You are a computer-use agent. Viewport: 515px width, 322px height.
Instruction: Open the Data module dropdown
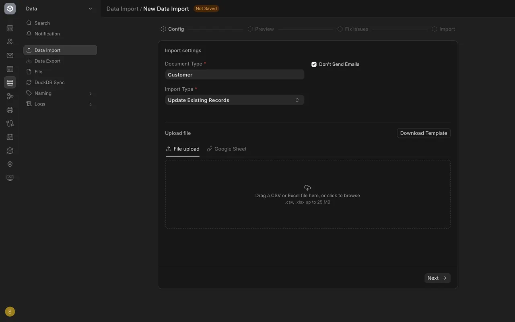[60, 8]
